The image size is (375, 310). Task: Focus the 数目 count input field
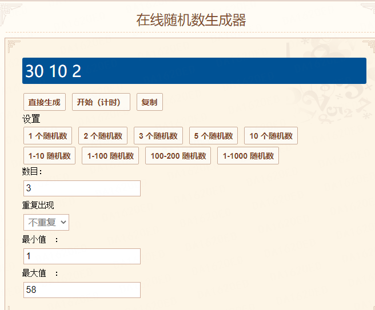[x=82, y=188]
